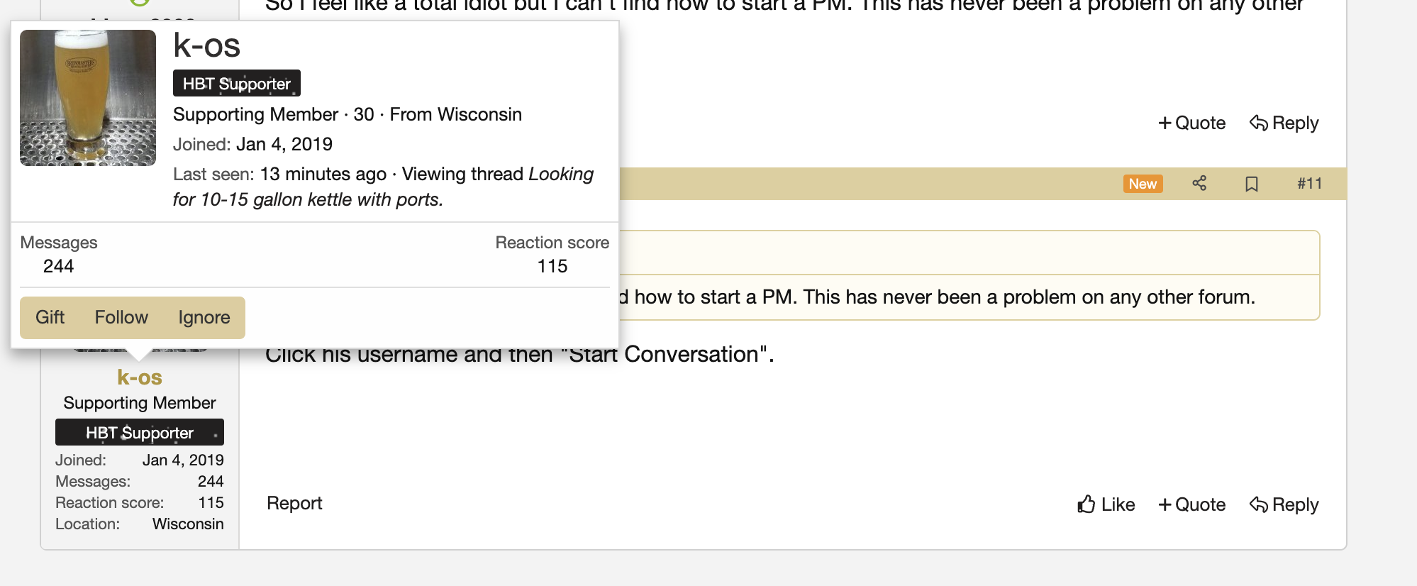The height and width of the screenshot is (586, 1417).
Task: Click Reply under k-os's post
Action: click(x=1284, y=504)
